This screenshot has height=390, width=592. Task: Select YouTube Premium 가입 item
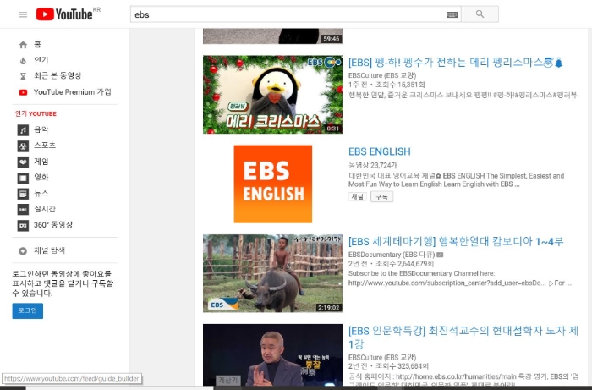pyautogui.click(x=71, y=92)
